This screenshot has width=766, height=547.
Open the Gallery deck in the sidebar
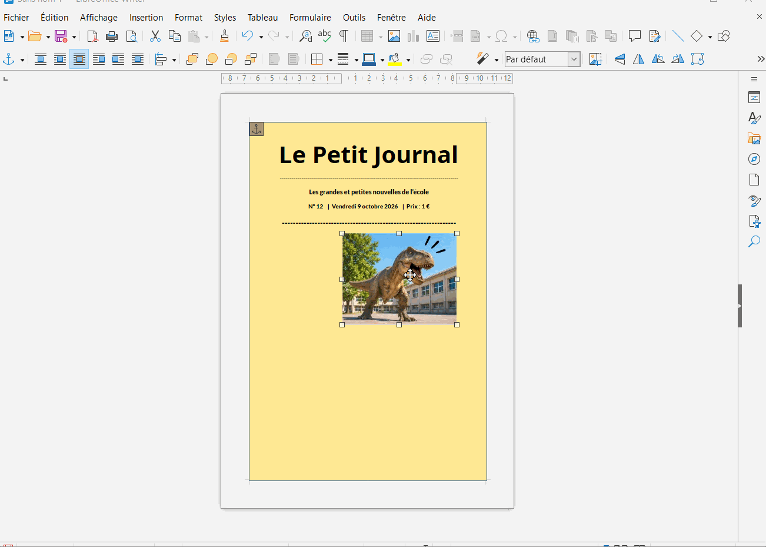[x=754, y=139]
